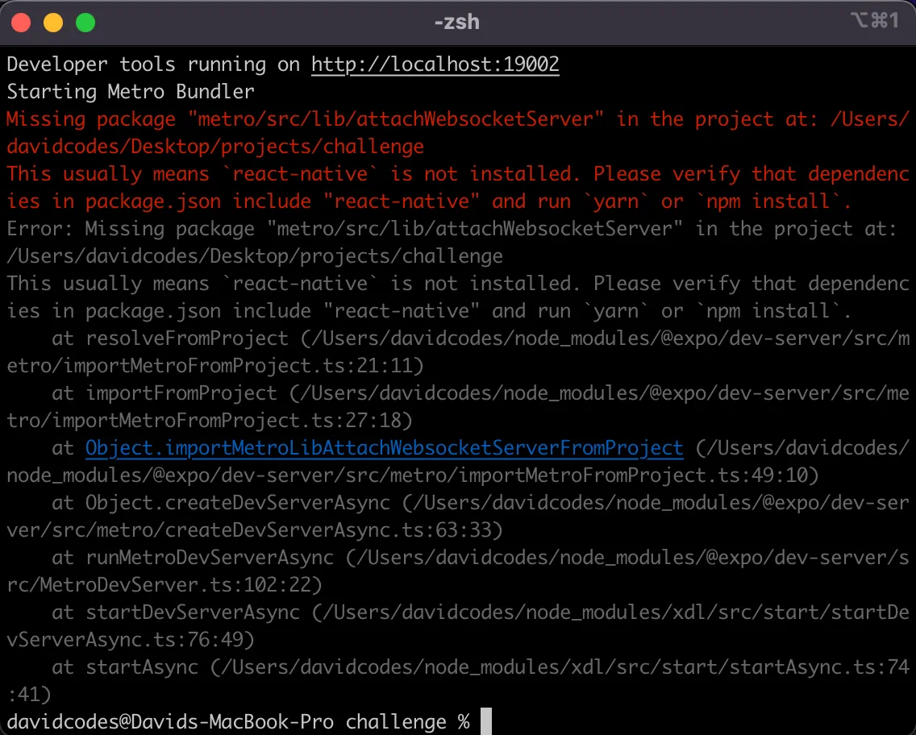This screenshot has width=916, height=735.
Task: Click 'rc/MetroDevServer.ts:102:22)' text
Action: tap(164, 586)
